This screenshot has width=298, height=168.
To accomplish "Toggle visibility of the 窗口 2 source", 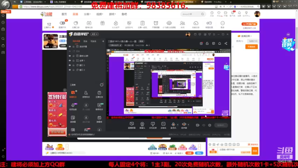I will click(70, 70).
